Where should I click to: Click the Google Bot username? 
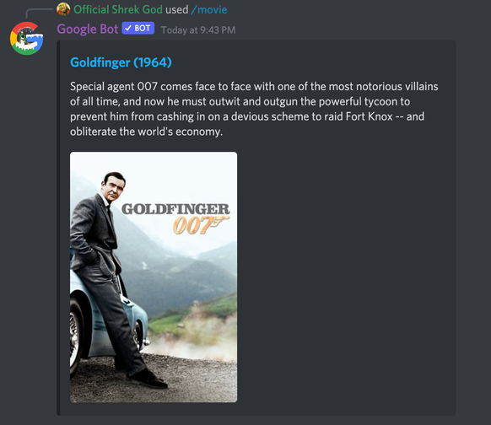pyautogui.click(x=88, y=30)
